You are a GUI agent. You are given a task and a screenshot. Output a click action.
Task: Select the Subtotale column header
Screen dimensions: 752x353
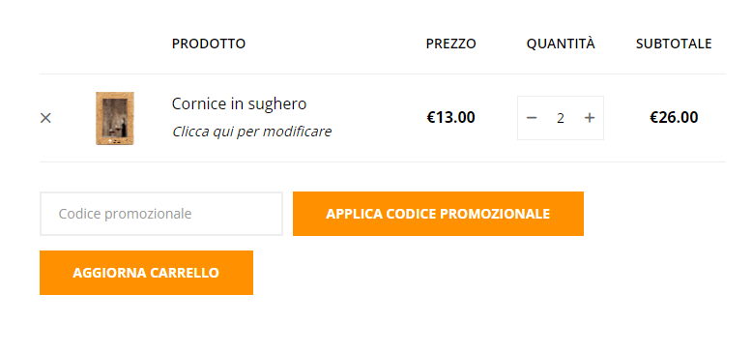click(674, 44)
